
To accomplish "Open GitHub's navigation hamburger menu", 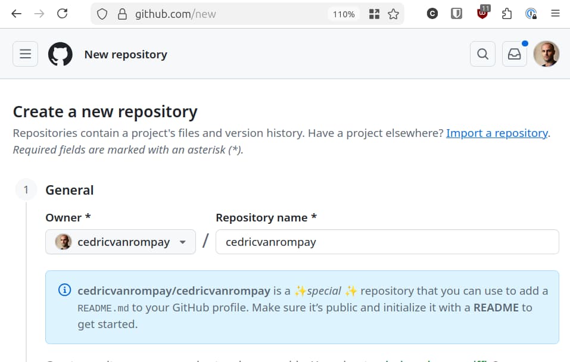I will point(25,54).
